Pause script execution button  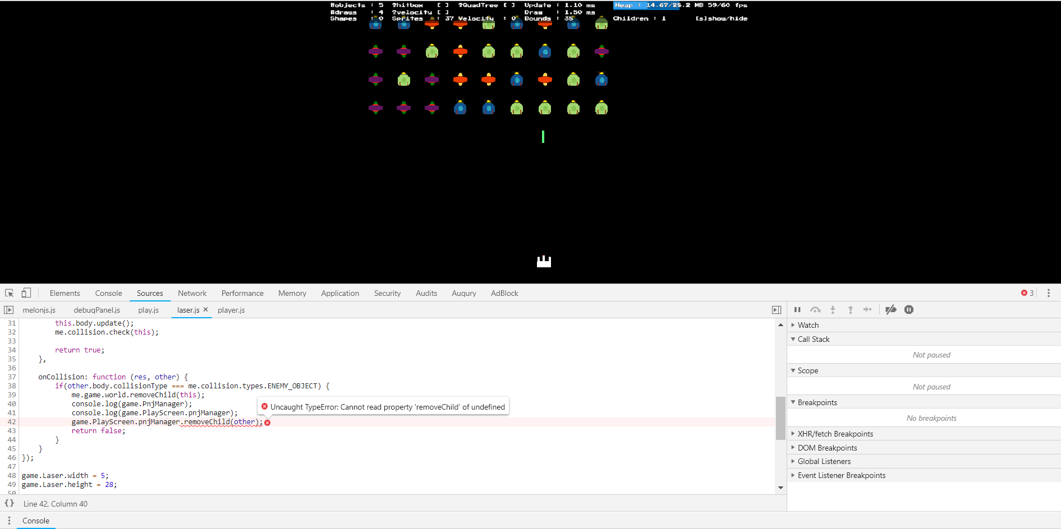797,309
